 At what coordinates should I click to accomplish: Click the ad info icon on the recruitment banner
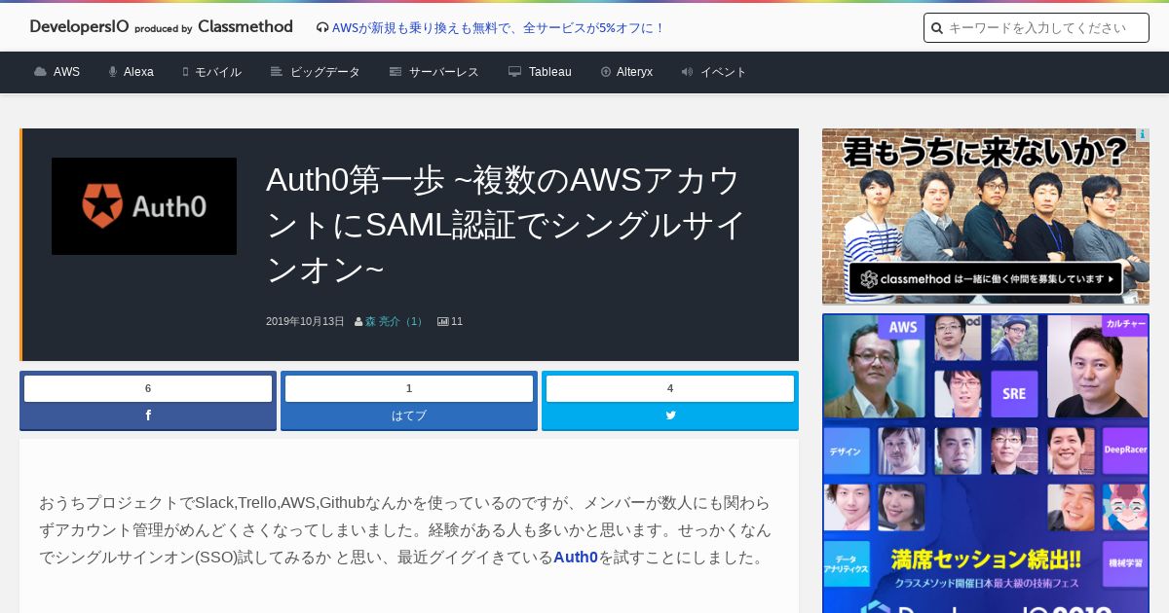pyautogui.click(x=1143, y=135)
